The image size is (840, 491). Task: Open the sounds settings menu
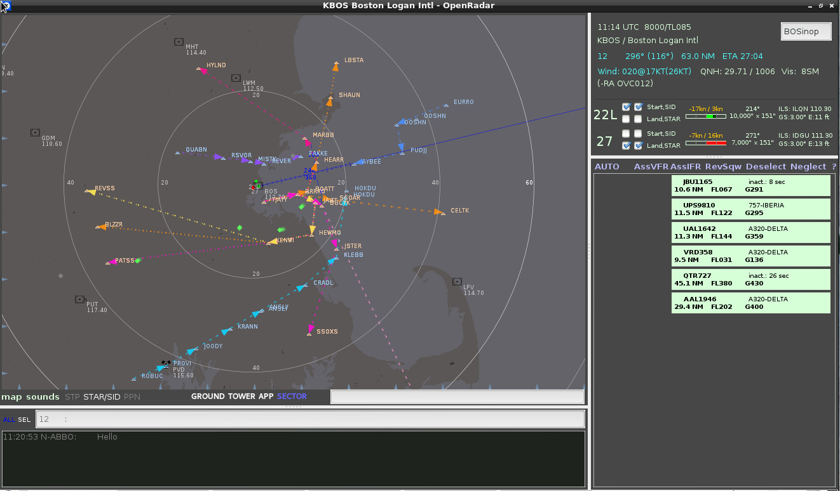tap(43, 397)
